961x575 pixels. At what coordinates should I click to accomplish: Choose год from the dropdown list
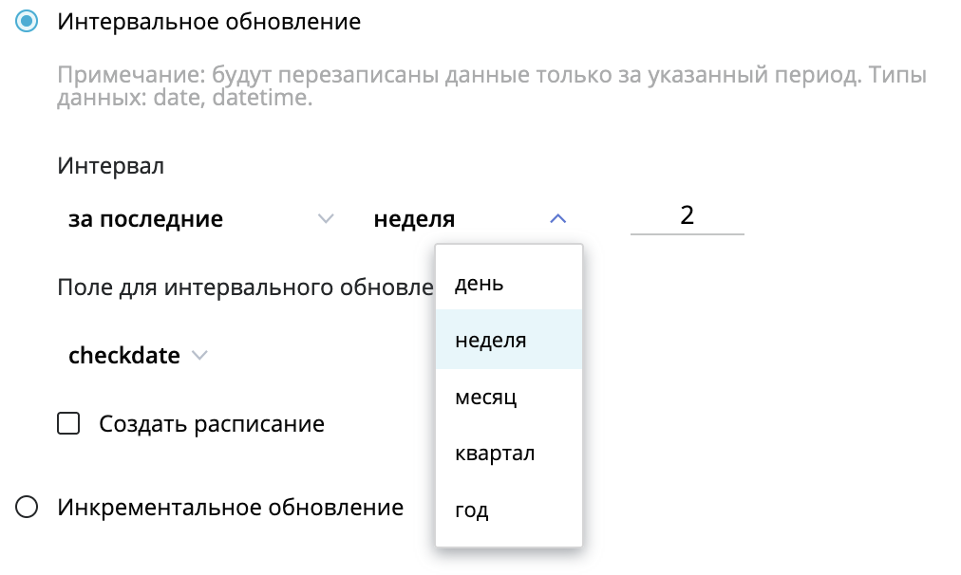click(x=509, y=510)
